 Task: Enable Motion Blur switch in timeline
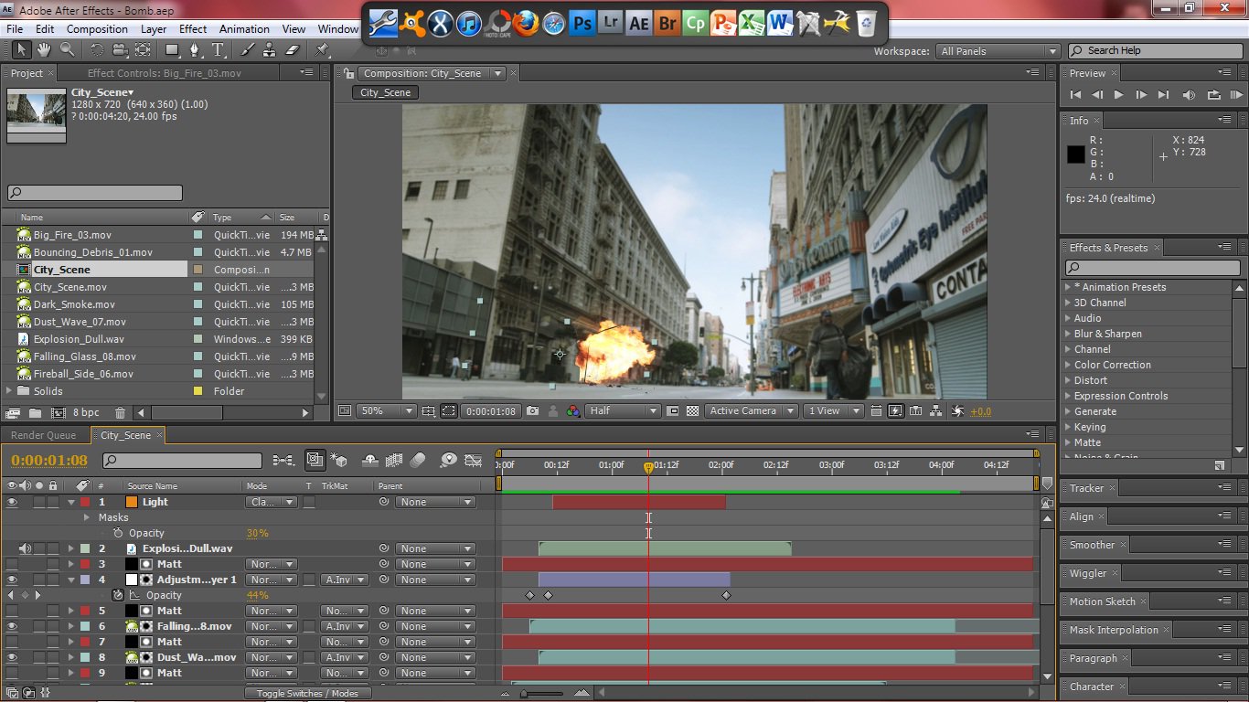tap(419, 460)
